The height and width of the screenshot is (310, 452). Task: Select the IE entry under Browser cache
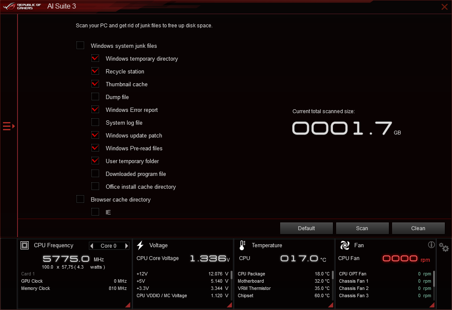pyautogui.click(x=95, y=212)
